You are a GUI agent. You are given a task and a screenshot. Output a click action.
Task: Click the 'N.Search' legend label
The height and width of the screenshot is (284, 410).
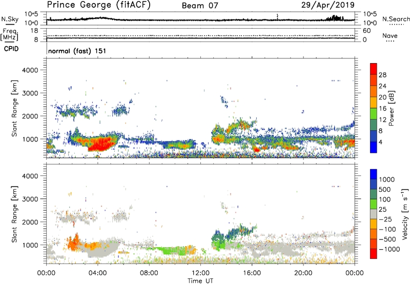[x=396, y=19]
